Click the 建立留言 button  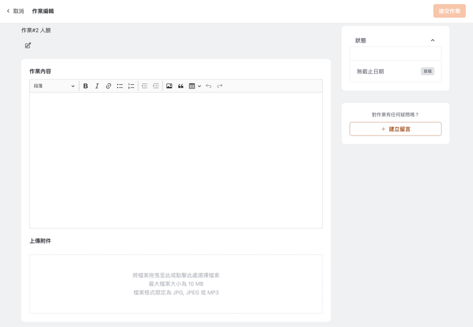click(x=395, y=129)
